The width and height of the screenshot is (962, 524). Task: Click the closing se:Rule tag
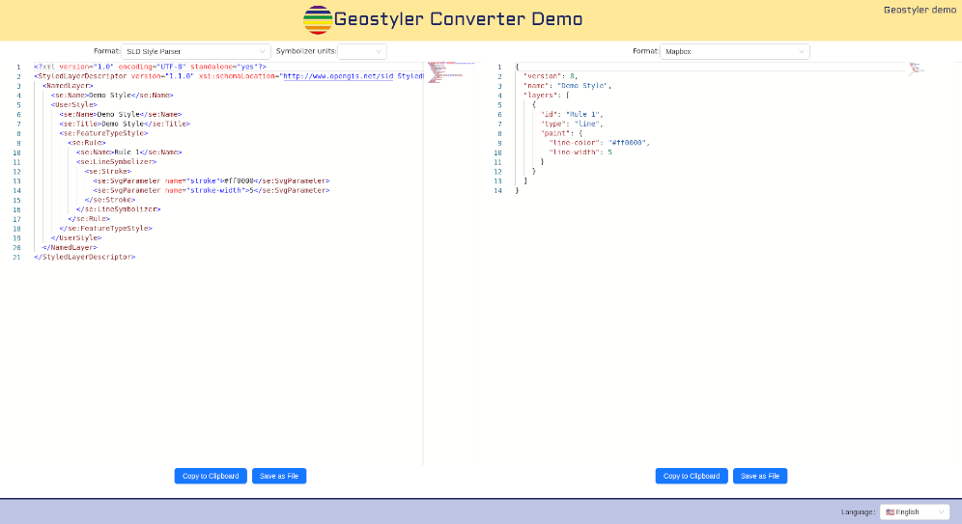89,219
